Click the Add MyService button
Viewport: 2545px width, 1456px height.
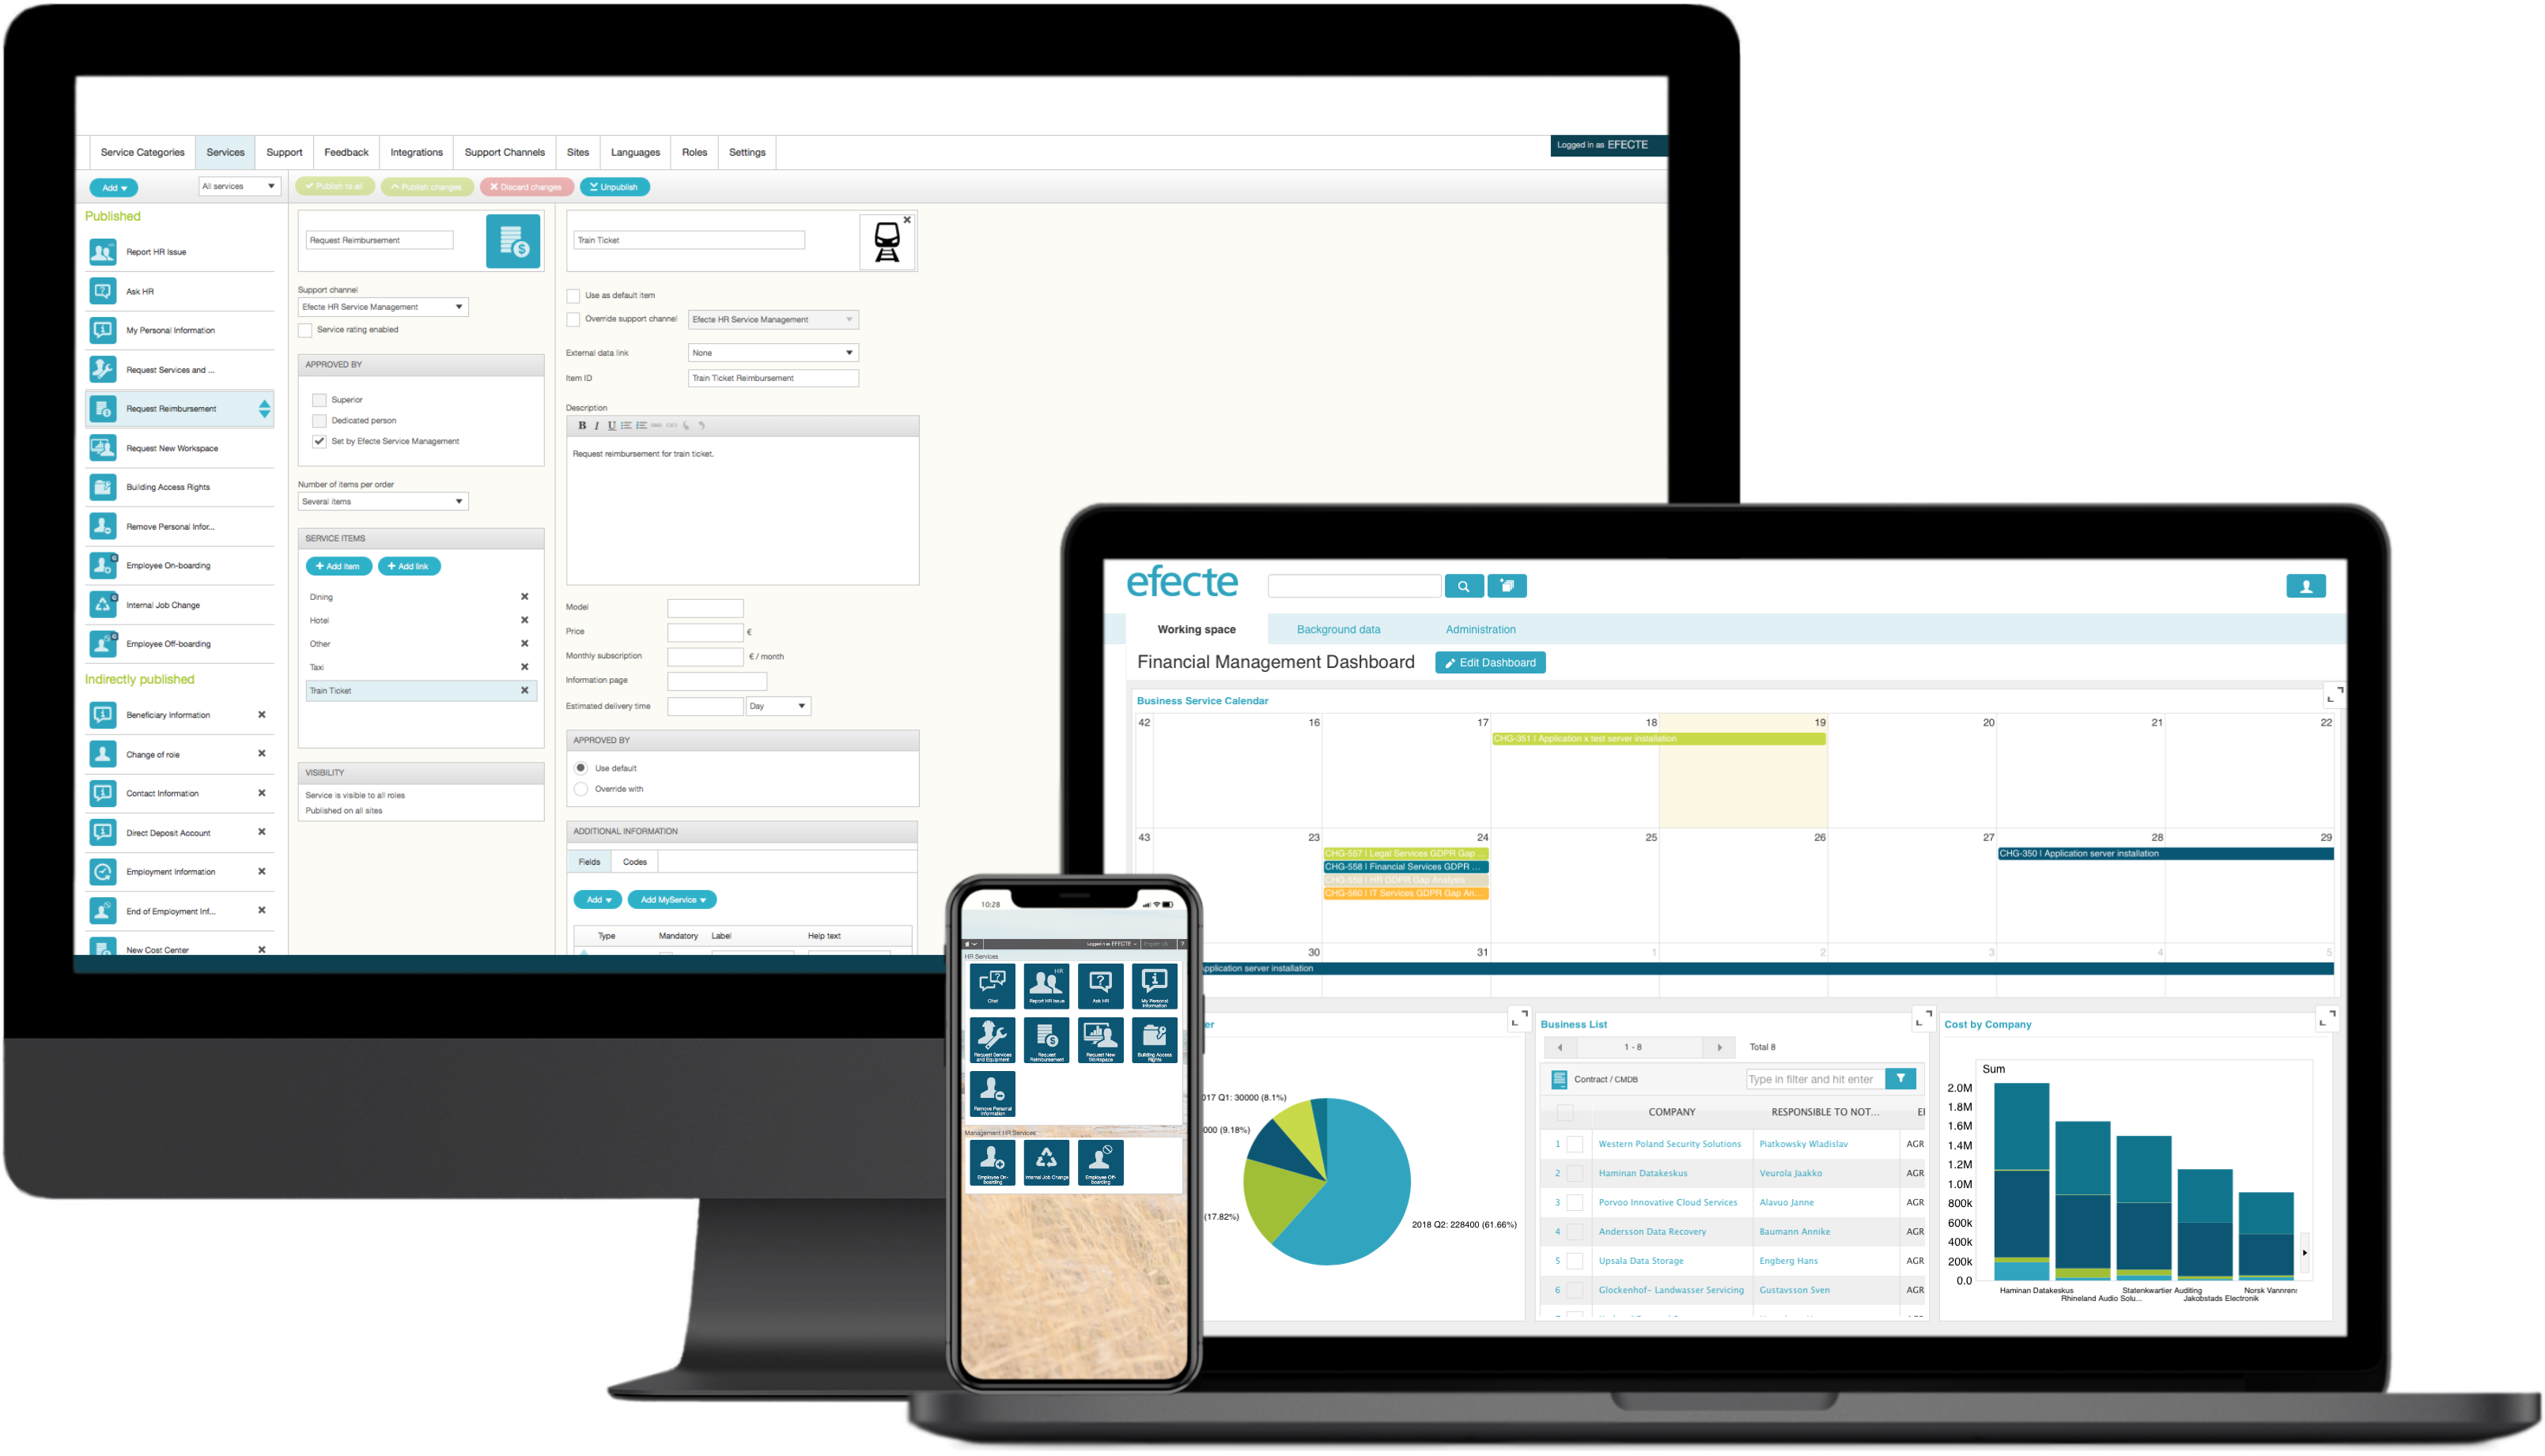[673, 899]
